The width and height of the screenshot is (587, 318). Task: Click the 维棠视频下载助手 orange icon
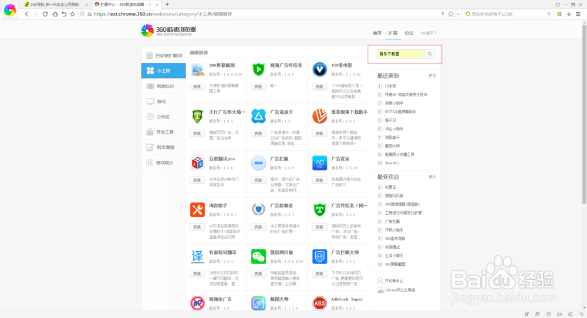tap(319, 116)
